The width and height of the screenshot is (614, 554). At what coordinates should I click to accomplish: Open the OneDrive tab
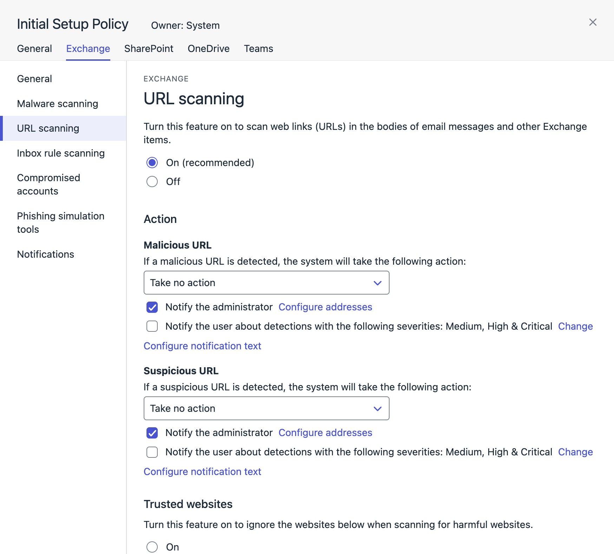pyautogui.click(x=208, y=48)
